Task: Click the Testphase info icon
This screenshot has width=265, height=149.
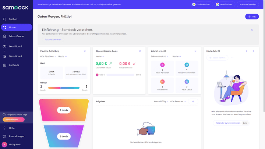Action: click(x=4, y=114)
